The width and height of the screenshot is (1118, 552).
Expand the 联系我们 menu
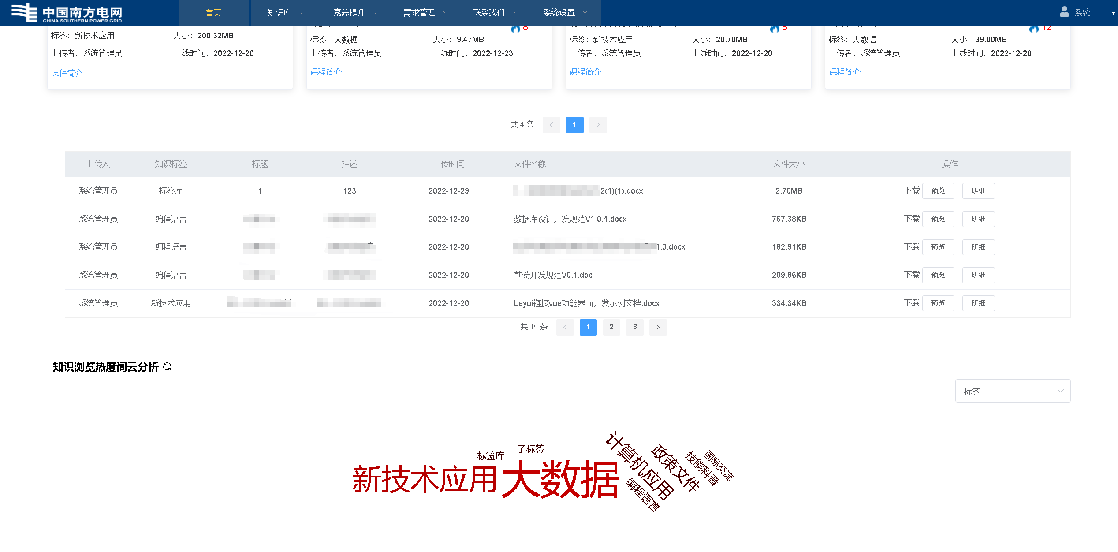coord(495,13)
